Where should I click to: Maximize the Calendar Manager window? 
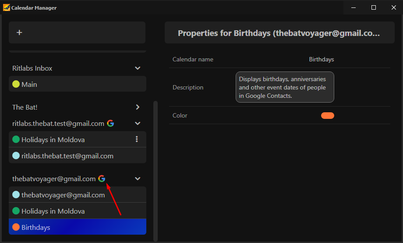pos(374,7)
